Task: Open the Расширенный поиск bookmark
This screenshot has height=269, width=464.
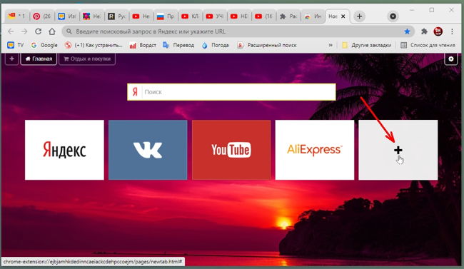Action: 267,45
